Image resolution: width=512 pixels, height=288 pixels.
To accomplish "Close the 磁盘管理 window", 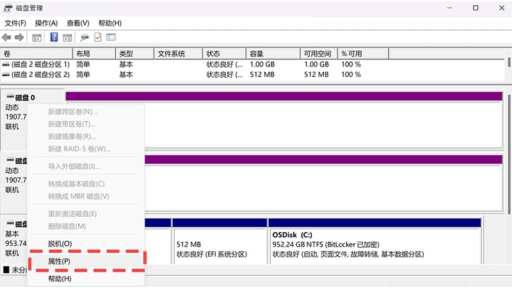I will pos(502,8).
